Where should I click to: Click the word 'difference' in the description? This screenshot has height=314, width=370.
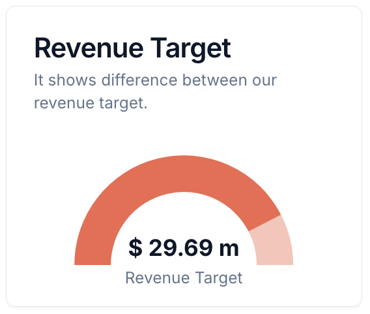pyautogui.click(x=139, y=80)
